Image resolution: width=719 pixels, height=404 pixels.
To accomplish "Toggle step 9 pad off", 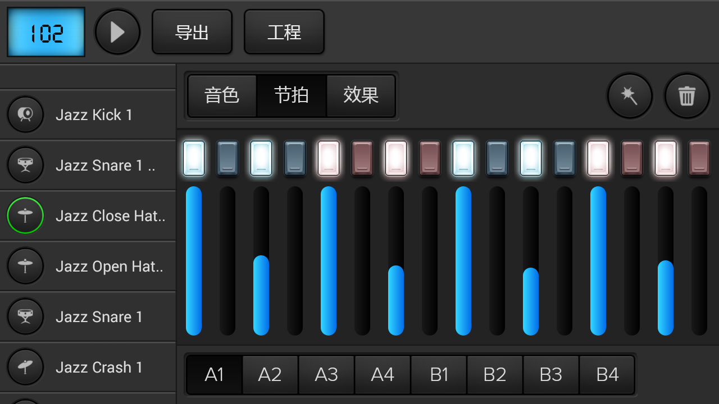I will [463, 158].
